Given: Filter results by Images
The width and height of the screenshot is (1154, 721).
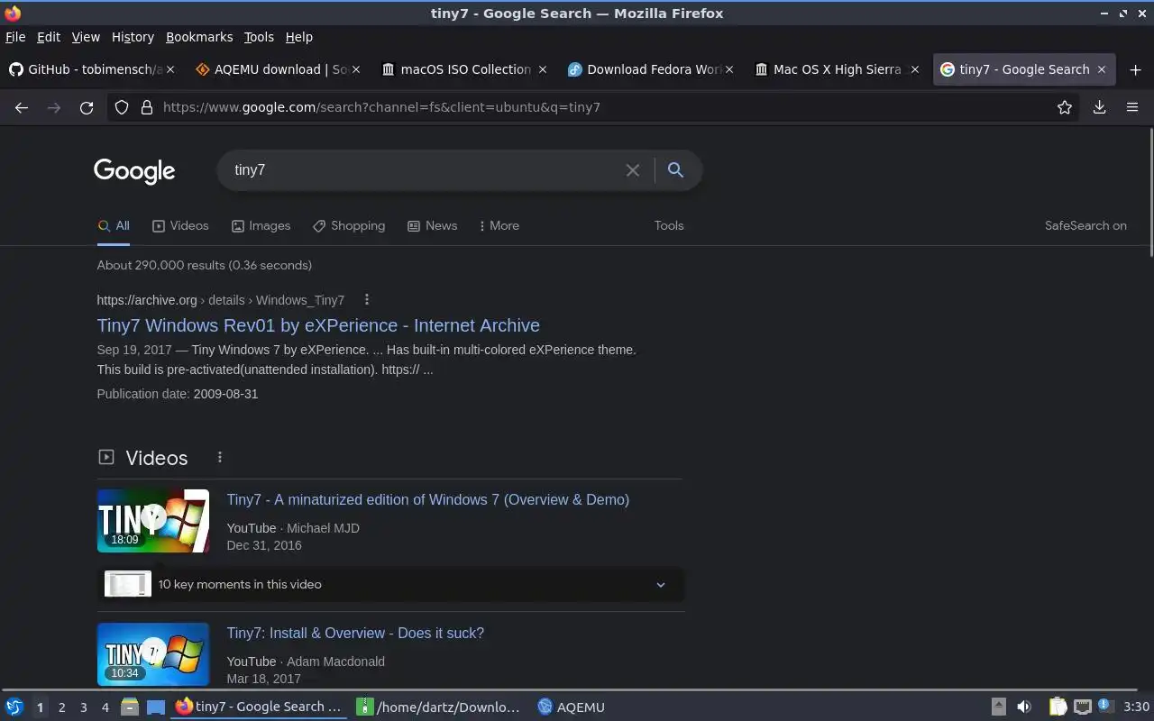Looking at the screenshot, I should pyautogui.click(x=261, y=226).
